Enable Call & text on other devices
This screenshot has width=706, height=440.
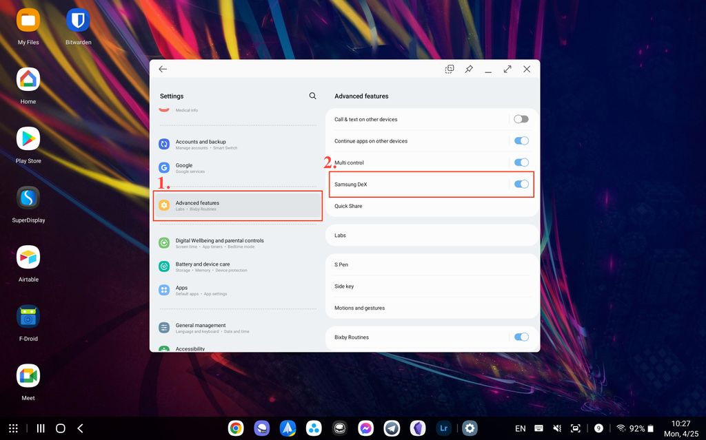pyautogui.click(x=521, y=118)
